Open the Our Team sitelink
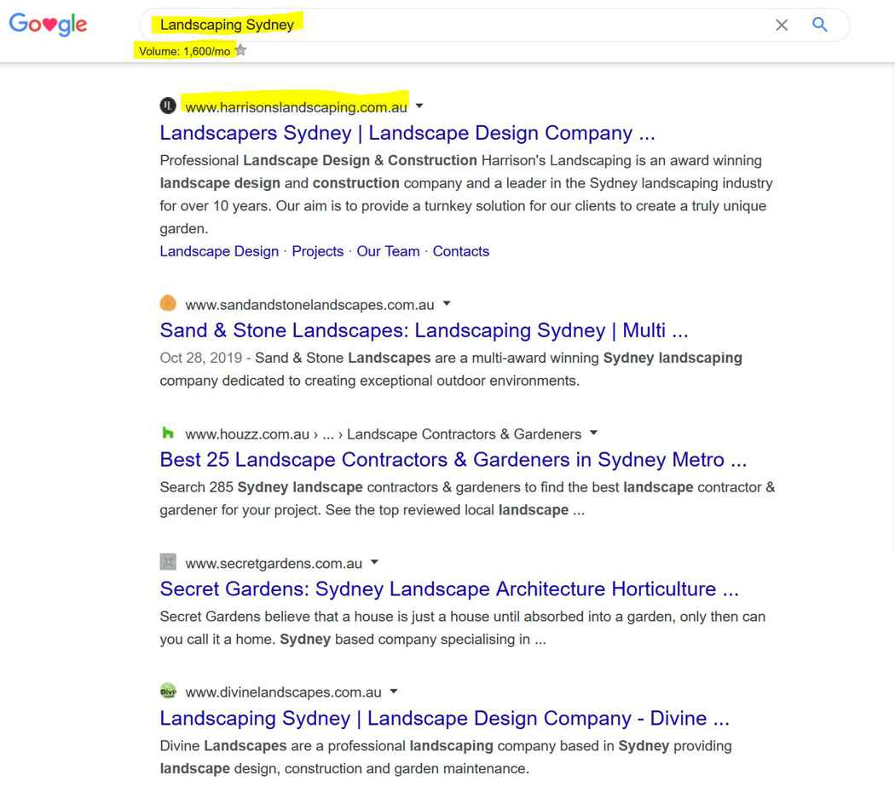895x798 pixels. 388,251
